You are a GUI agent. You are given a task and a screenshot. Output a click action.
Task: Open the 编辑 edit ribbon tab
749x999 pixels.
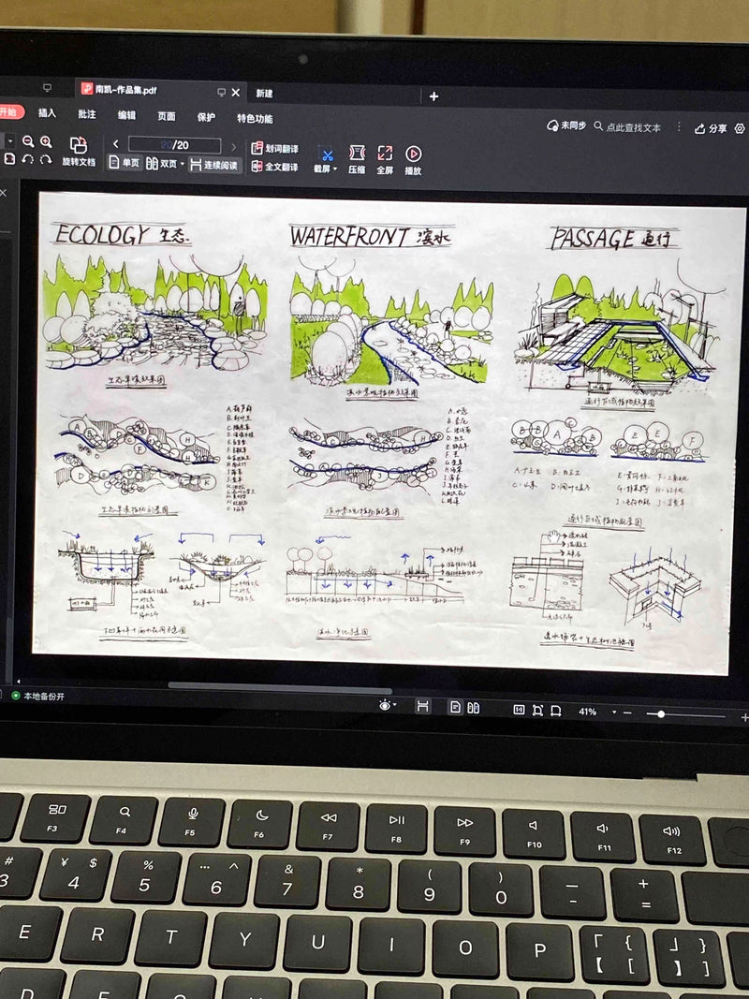[126, 115]
